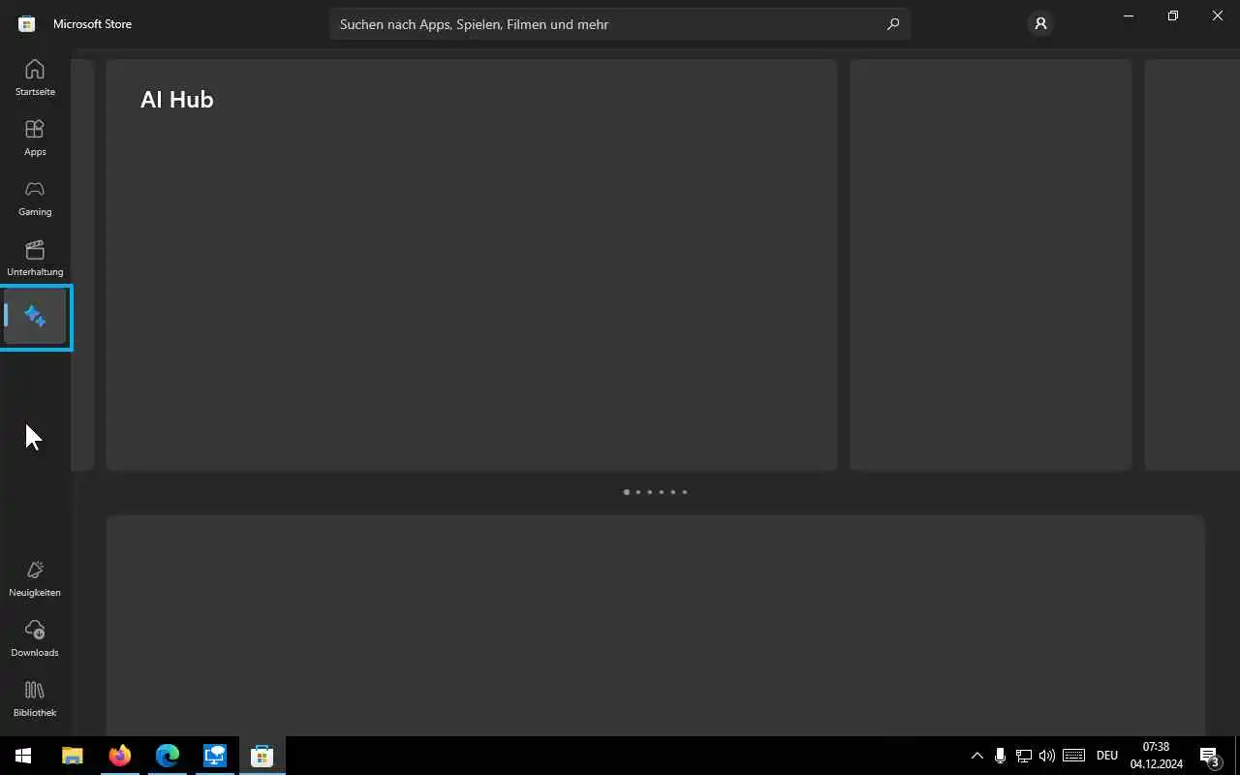Image resolution: width=1240 pixels, height=775 pixels.
Task: Open the volume speaker tray icon
Action: pos(1046,756)
